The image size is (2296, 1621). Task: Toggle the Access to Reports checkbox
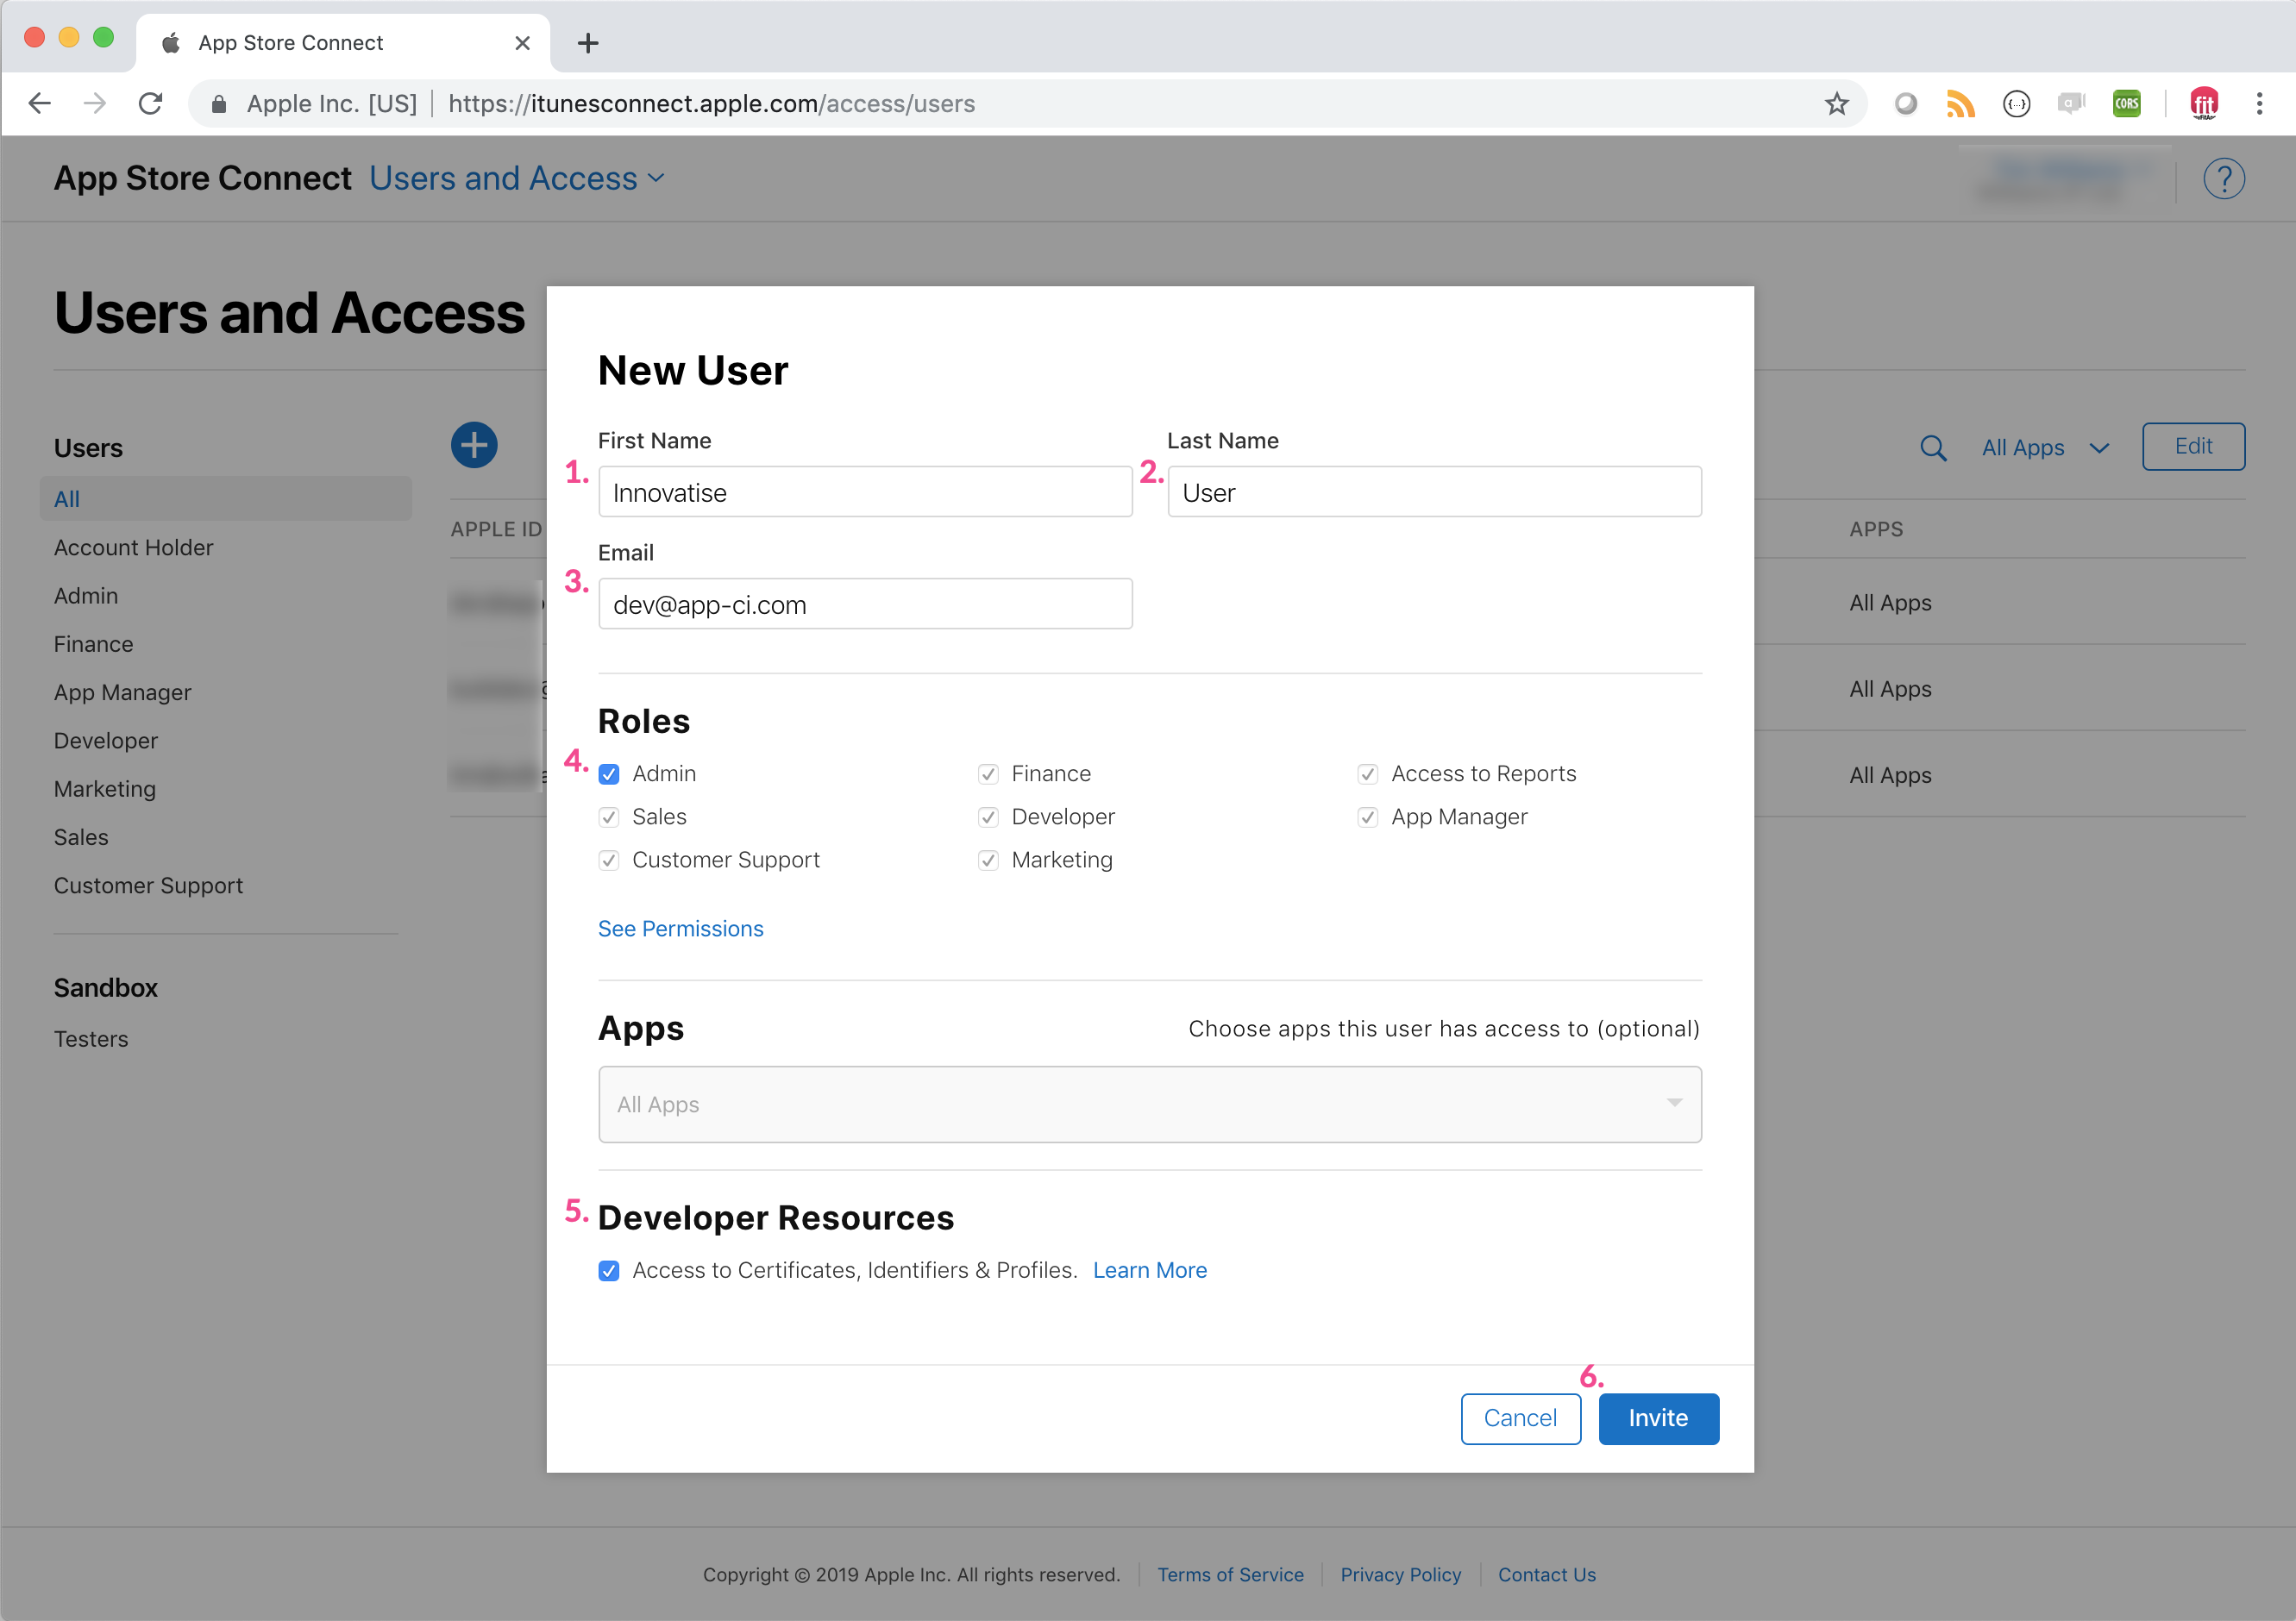[x=1368, y=773]
